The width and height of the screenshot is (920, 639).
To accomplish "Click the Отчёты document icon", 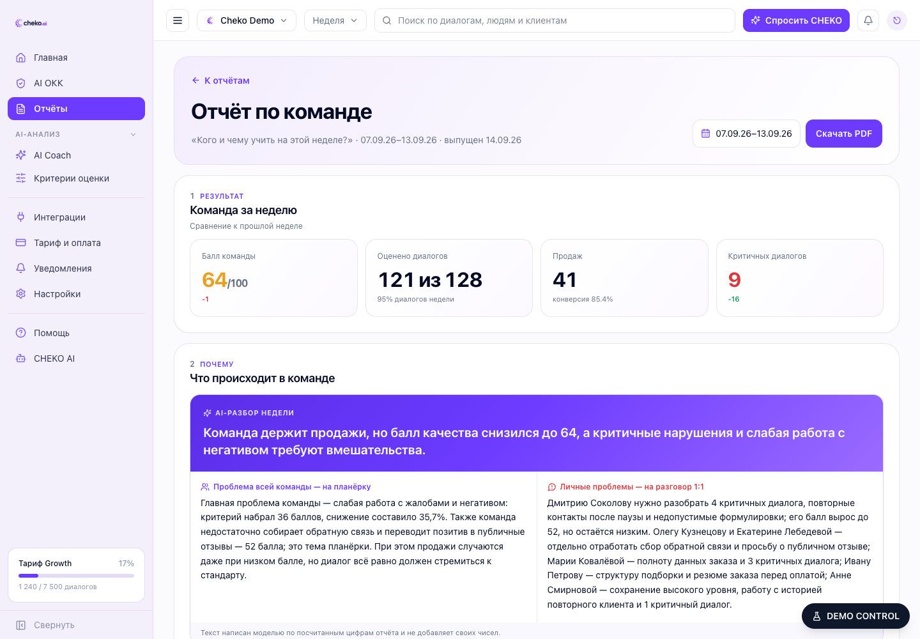I will click(21, 109).
